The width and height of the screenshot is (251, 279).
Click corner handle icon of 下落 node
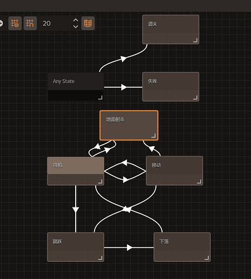coord(206,258)
